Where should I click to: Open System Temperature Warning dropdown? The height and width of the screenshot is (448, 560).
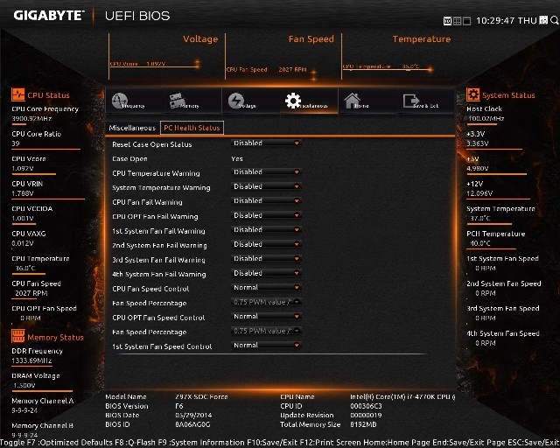click(x=266, y=186)
